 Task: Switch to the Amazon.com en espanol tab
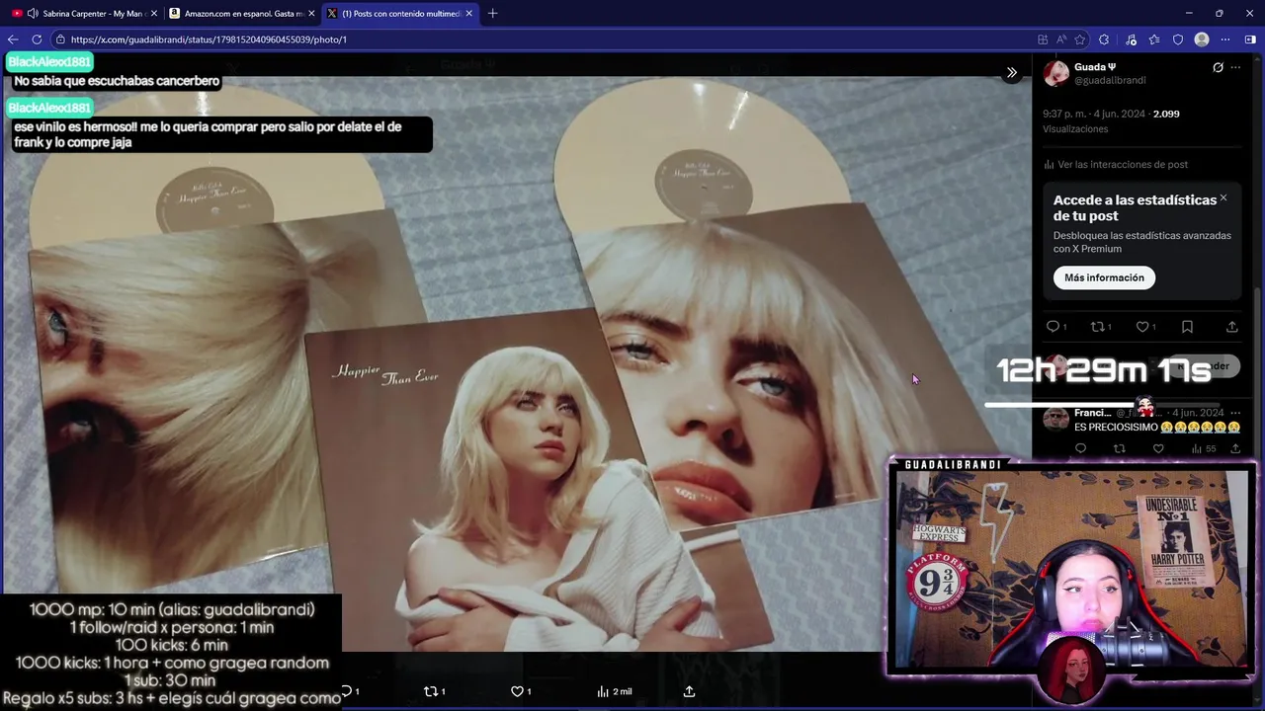242,13
